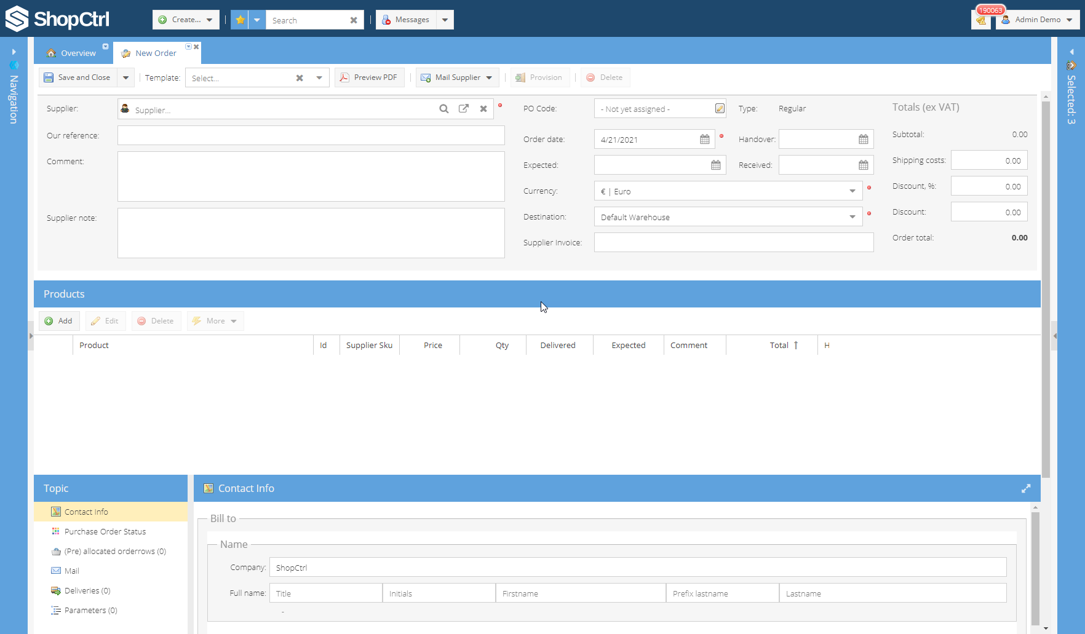Open the Mail Supplier dropdown
The height and width of the screenshot is (634, 1085).
(458, 77)
